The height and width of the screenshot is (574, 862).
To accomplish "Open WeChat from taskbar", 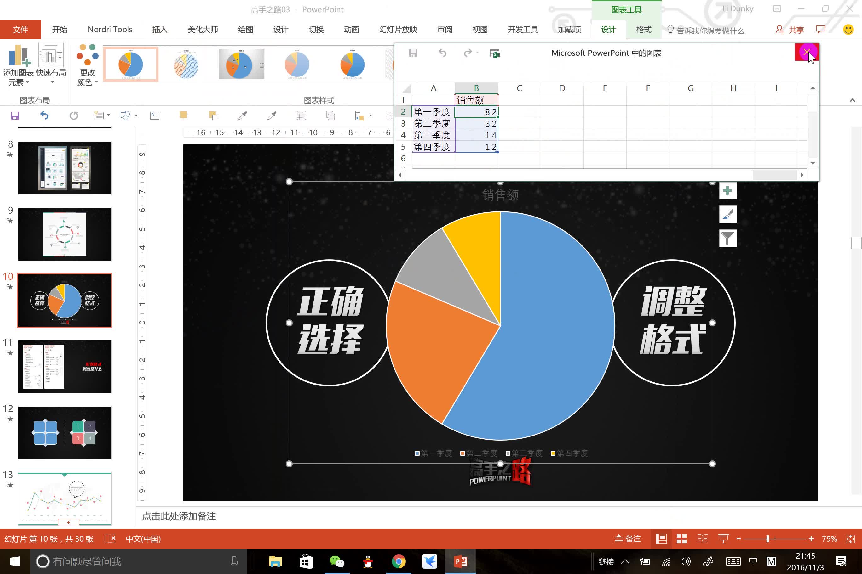I will 337,561.
